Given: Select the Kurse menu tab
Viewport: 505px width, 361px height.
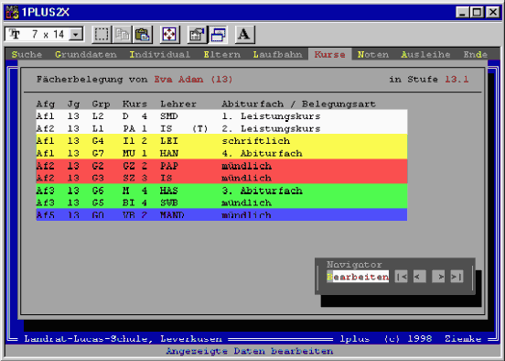Looking at the screenshot, I should point(329,55).
